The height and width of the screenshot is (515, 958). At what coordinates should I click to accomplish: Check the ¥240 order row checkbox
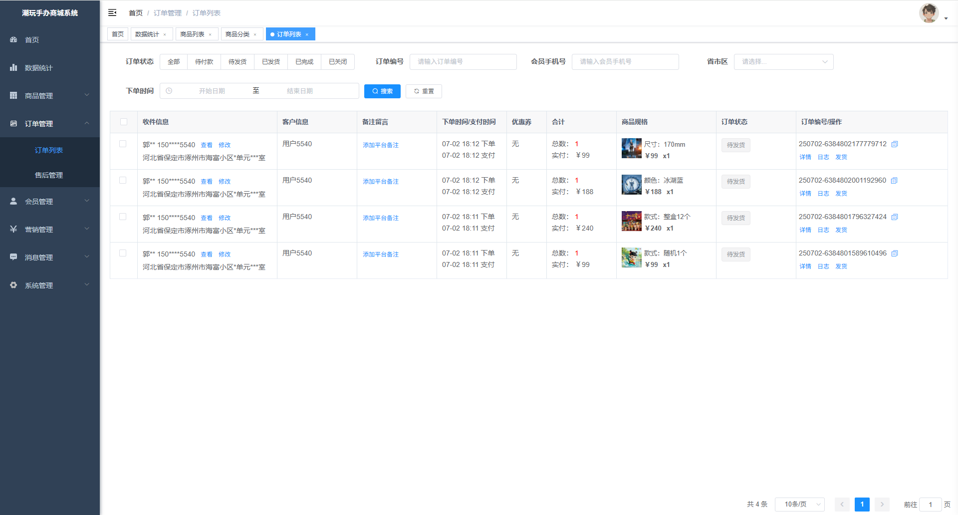tap(123, 217)
